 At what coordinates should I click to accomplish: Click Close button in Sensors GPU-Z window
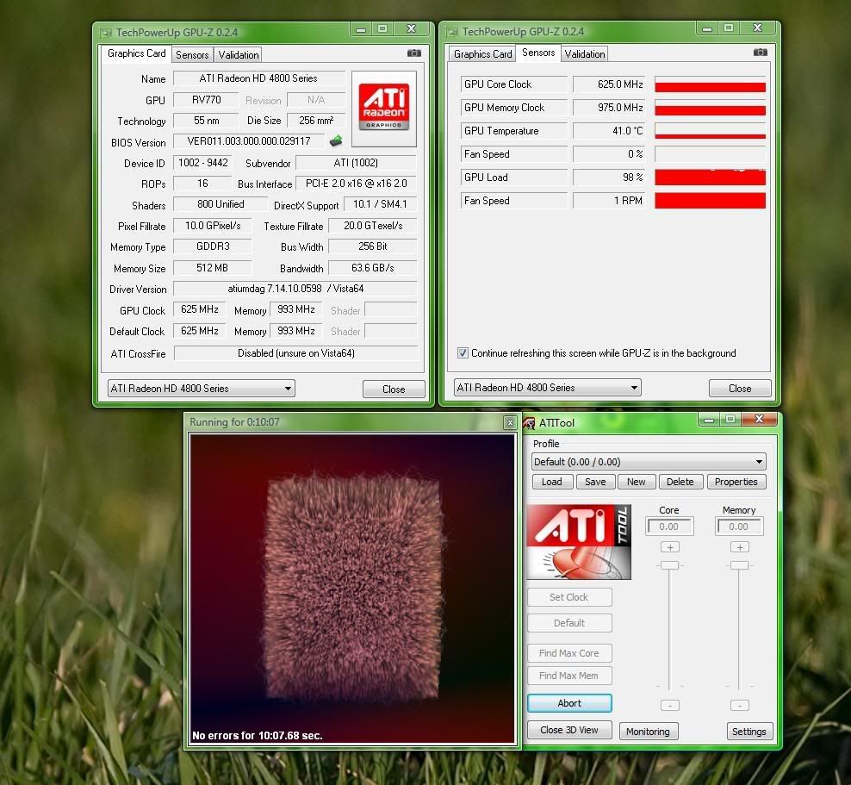click(740, 388)
